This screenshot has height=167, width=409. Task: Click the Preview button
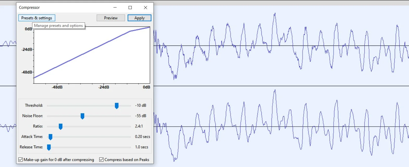coord(111,18)
